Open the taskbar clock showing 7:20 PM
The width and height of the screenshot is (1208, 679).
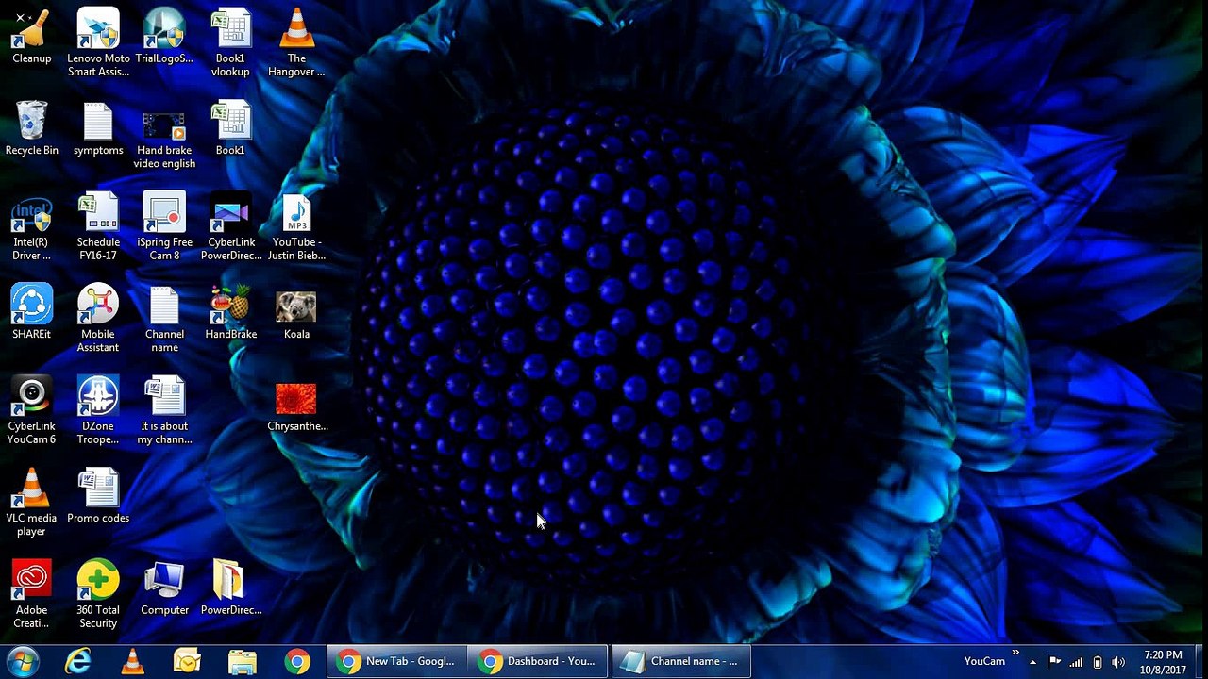(1163, 662)
